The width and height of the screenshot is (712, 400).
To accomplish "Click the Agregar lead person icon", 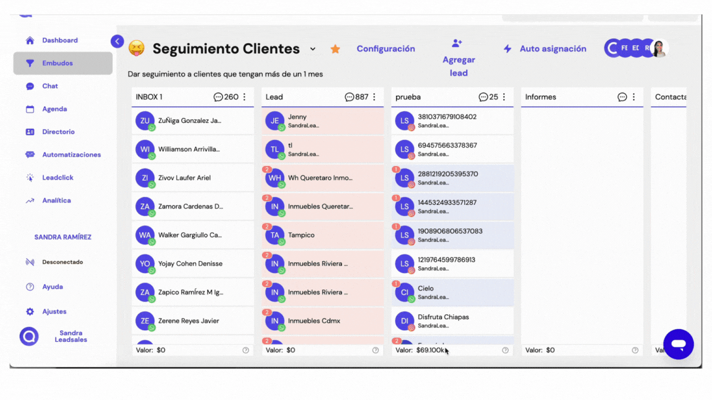I will (457, 43).
